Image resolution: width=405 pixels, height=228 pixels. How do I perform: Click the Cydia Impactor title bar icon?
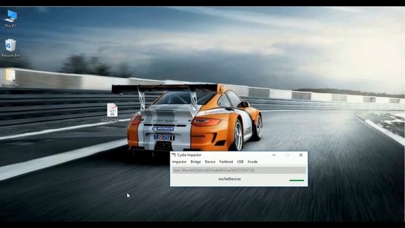click(x=174, y=155)
